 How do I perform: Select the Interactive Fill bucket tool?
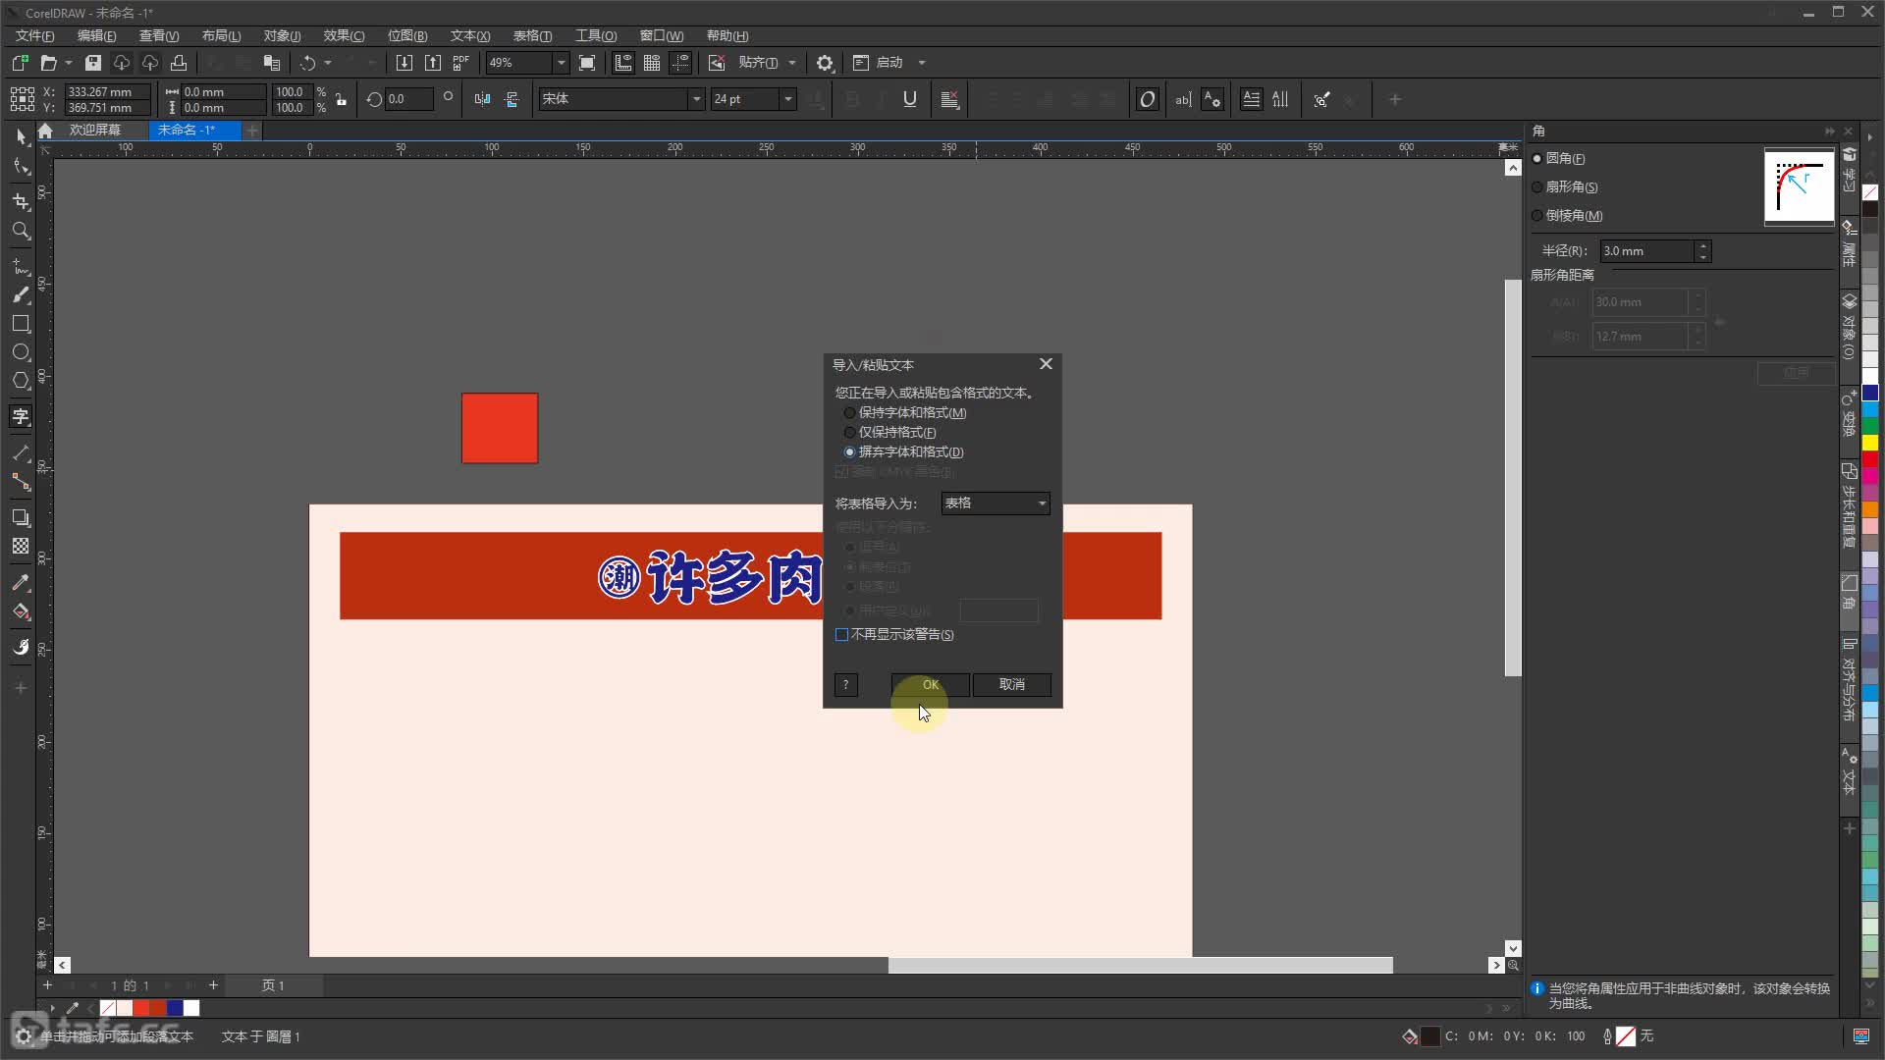pos(21,612)
